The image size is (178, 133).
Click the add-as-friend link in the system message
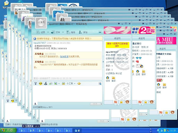(64, 56)
